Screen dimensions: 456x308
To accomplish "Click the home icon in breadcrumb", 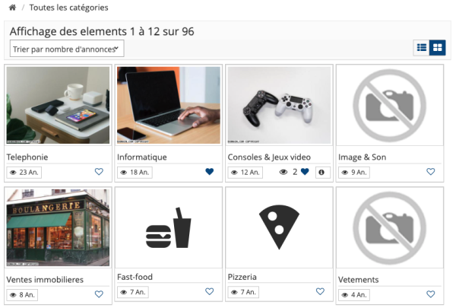I will [12, 8].
